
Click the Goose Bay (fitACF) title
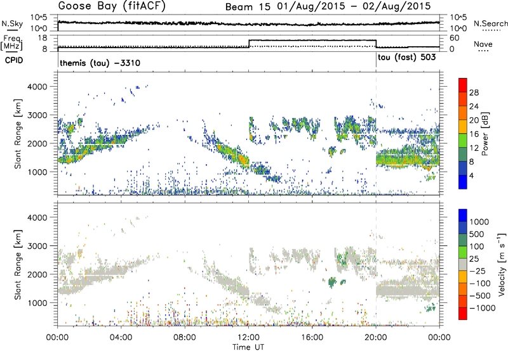112,6
